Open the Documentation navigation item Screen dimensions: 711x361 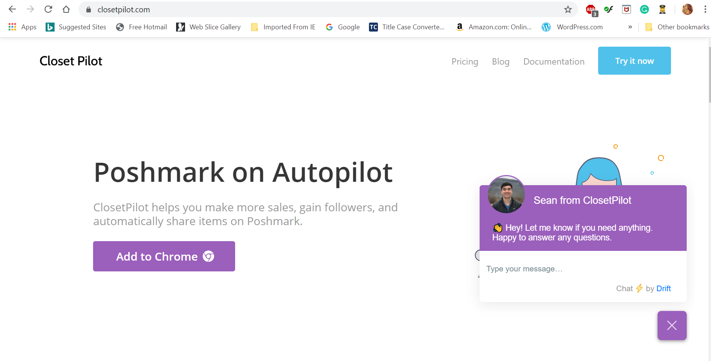click(554, 62)
